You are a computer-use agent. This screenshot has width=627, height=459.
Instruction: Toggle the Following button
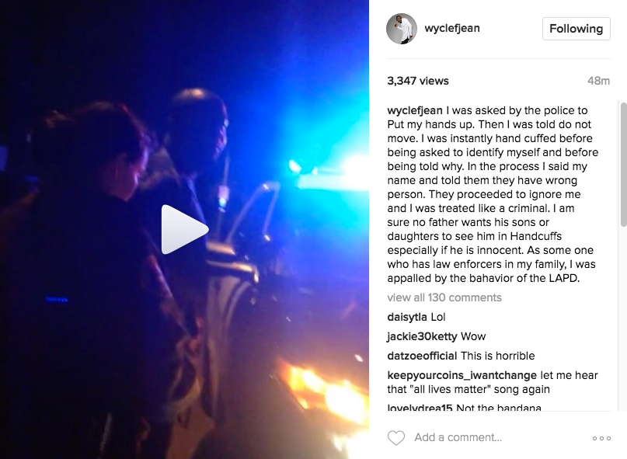click(x=576, y=29)
